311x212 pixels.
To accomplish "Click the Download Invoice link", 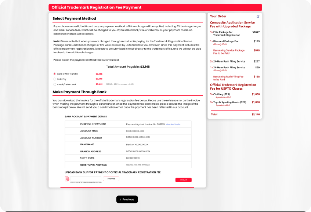I will pos(173,124).
